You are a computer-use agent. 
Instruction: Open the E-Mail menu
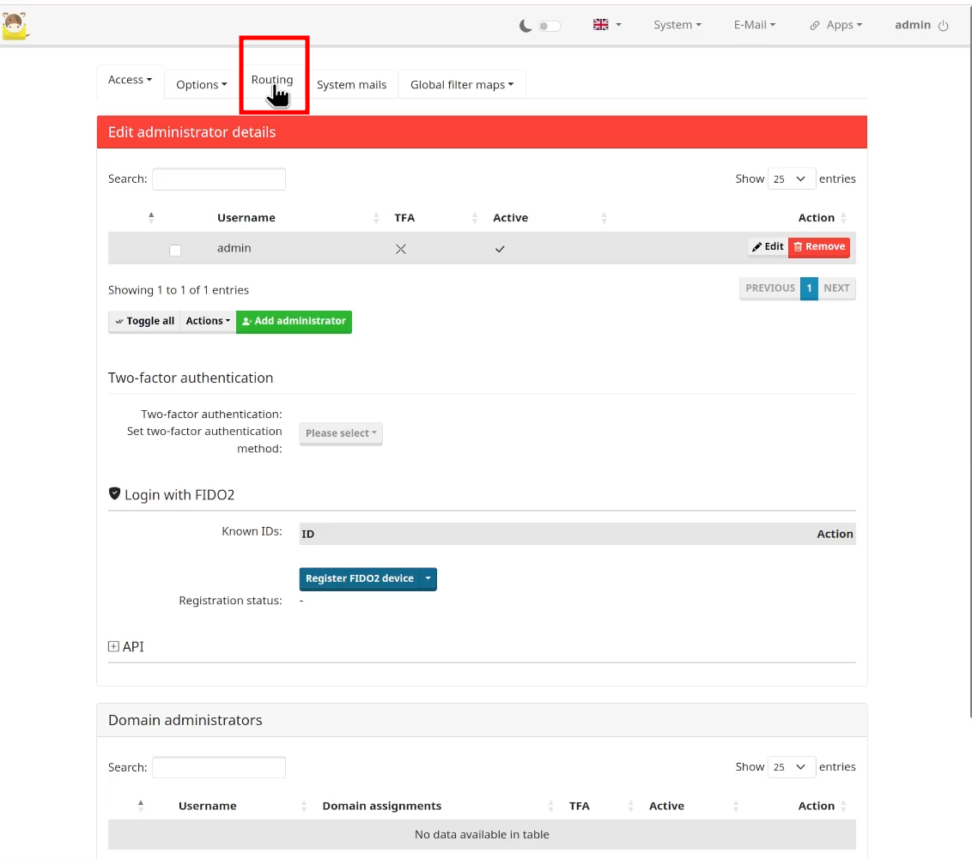pos(755,25)
